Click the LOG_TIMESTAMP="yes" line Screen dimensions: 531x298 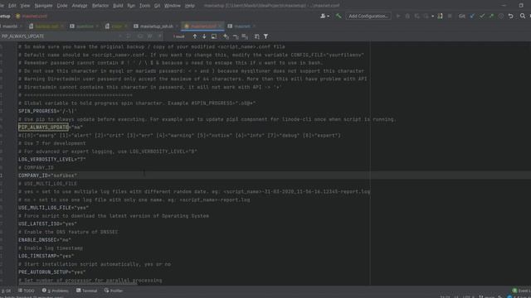46,256
